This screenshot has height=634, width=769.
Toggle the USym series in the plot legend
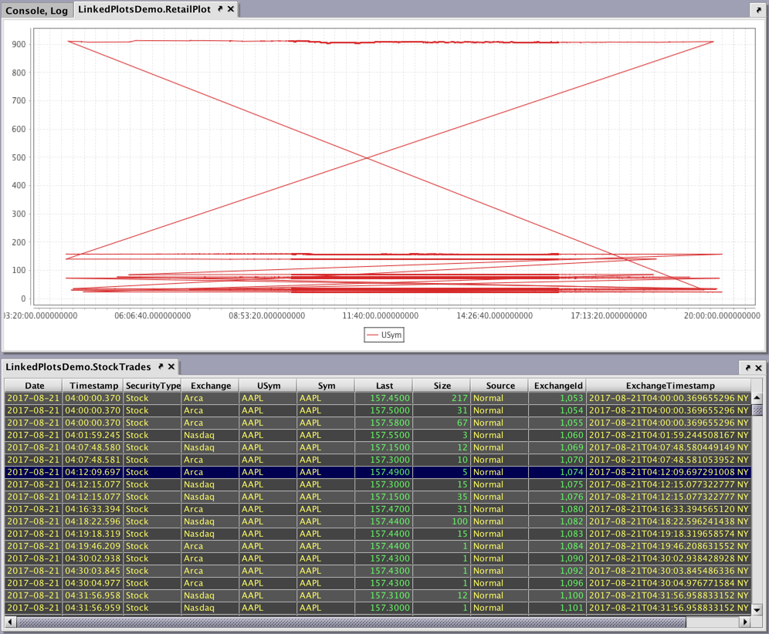click(x=384, y=335)
